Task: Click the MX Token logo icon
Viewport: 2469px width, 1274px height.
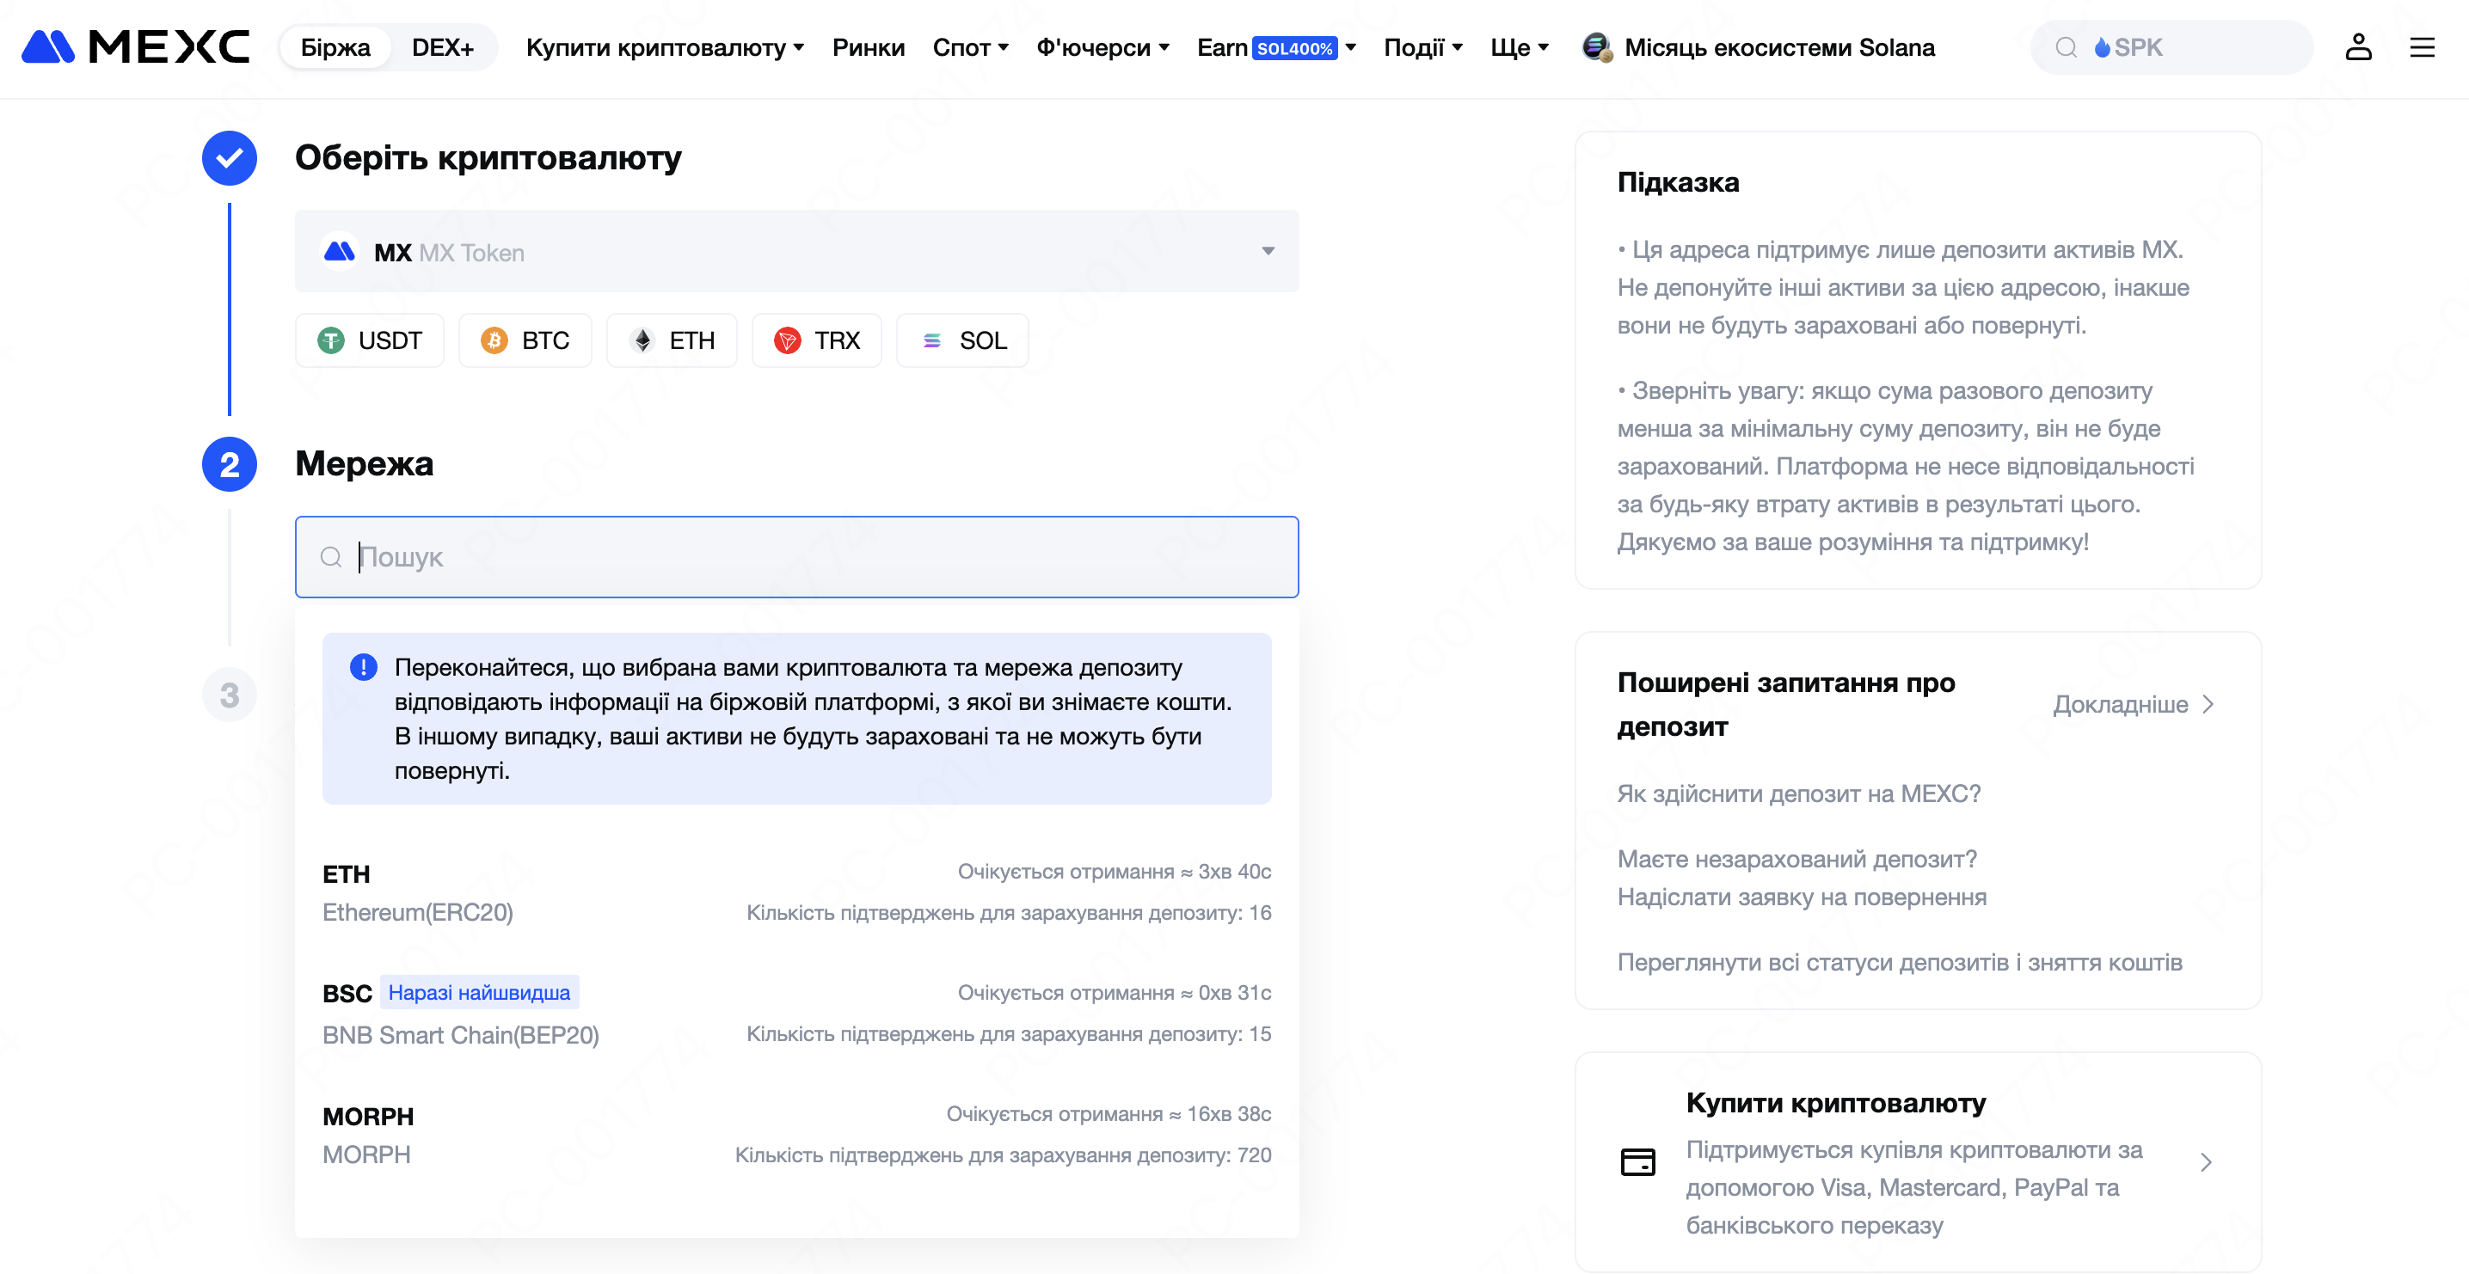Action: (x=340, y=252)
